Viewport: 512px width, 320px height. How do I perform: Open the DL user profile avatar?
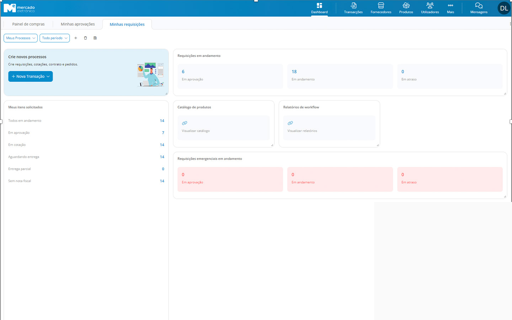click(x=504, y=8)
